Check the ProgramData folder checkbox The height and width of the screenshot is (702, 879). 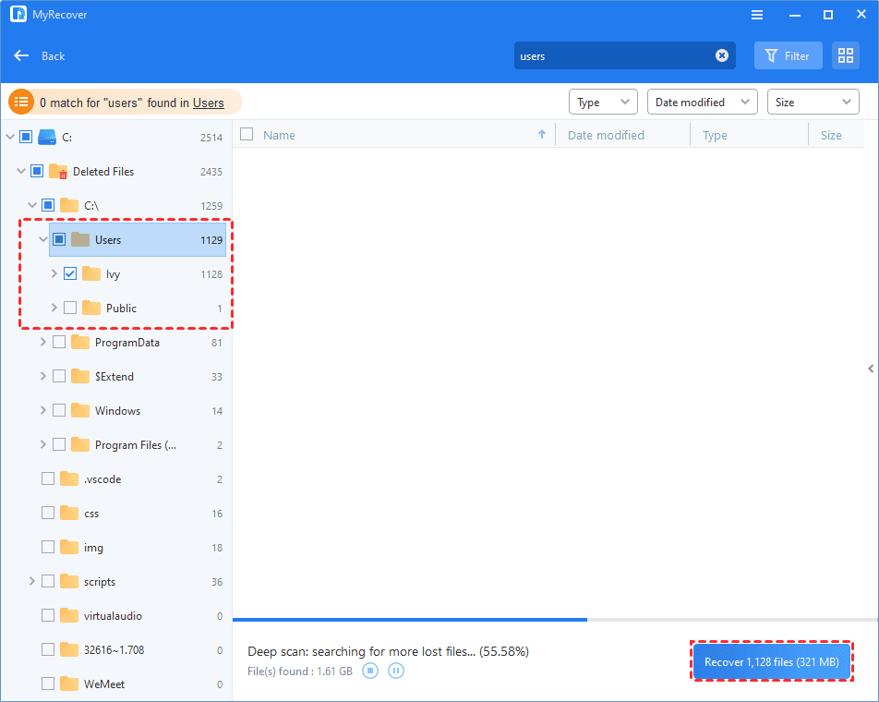(x=57, y=342)
